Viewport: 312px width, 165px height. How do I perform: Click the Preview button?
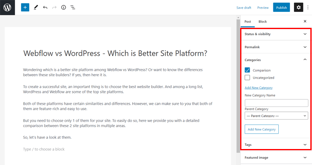pos(263,7)
